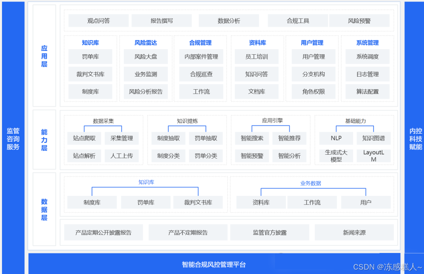Toggle the 人工上传 option
The height and width of the screenshot is (274, 424).
tap(121, 155)
